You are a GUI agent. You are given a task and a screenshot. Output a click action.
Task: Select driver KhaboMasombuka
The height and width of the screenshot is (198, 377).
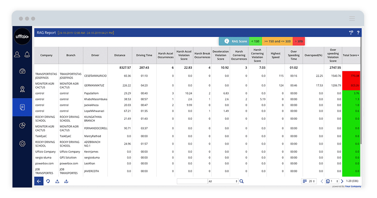click(x=96, y=99)
